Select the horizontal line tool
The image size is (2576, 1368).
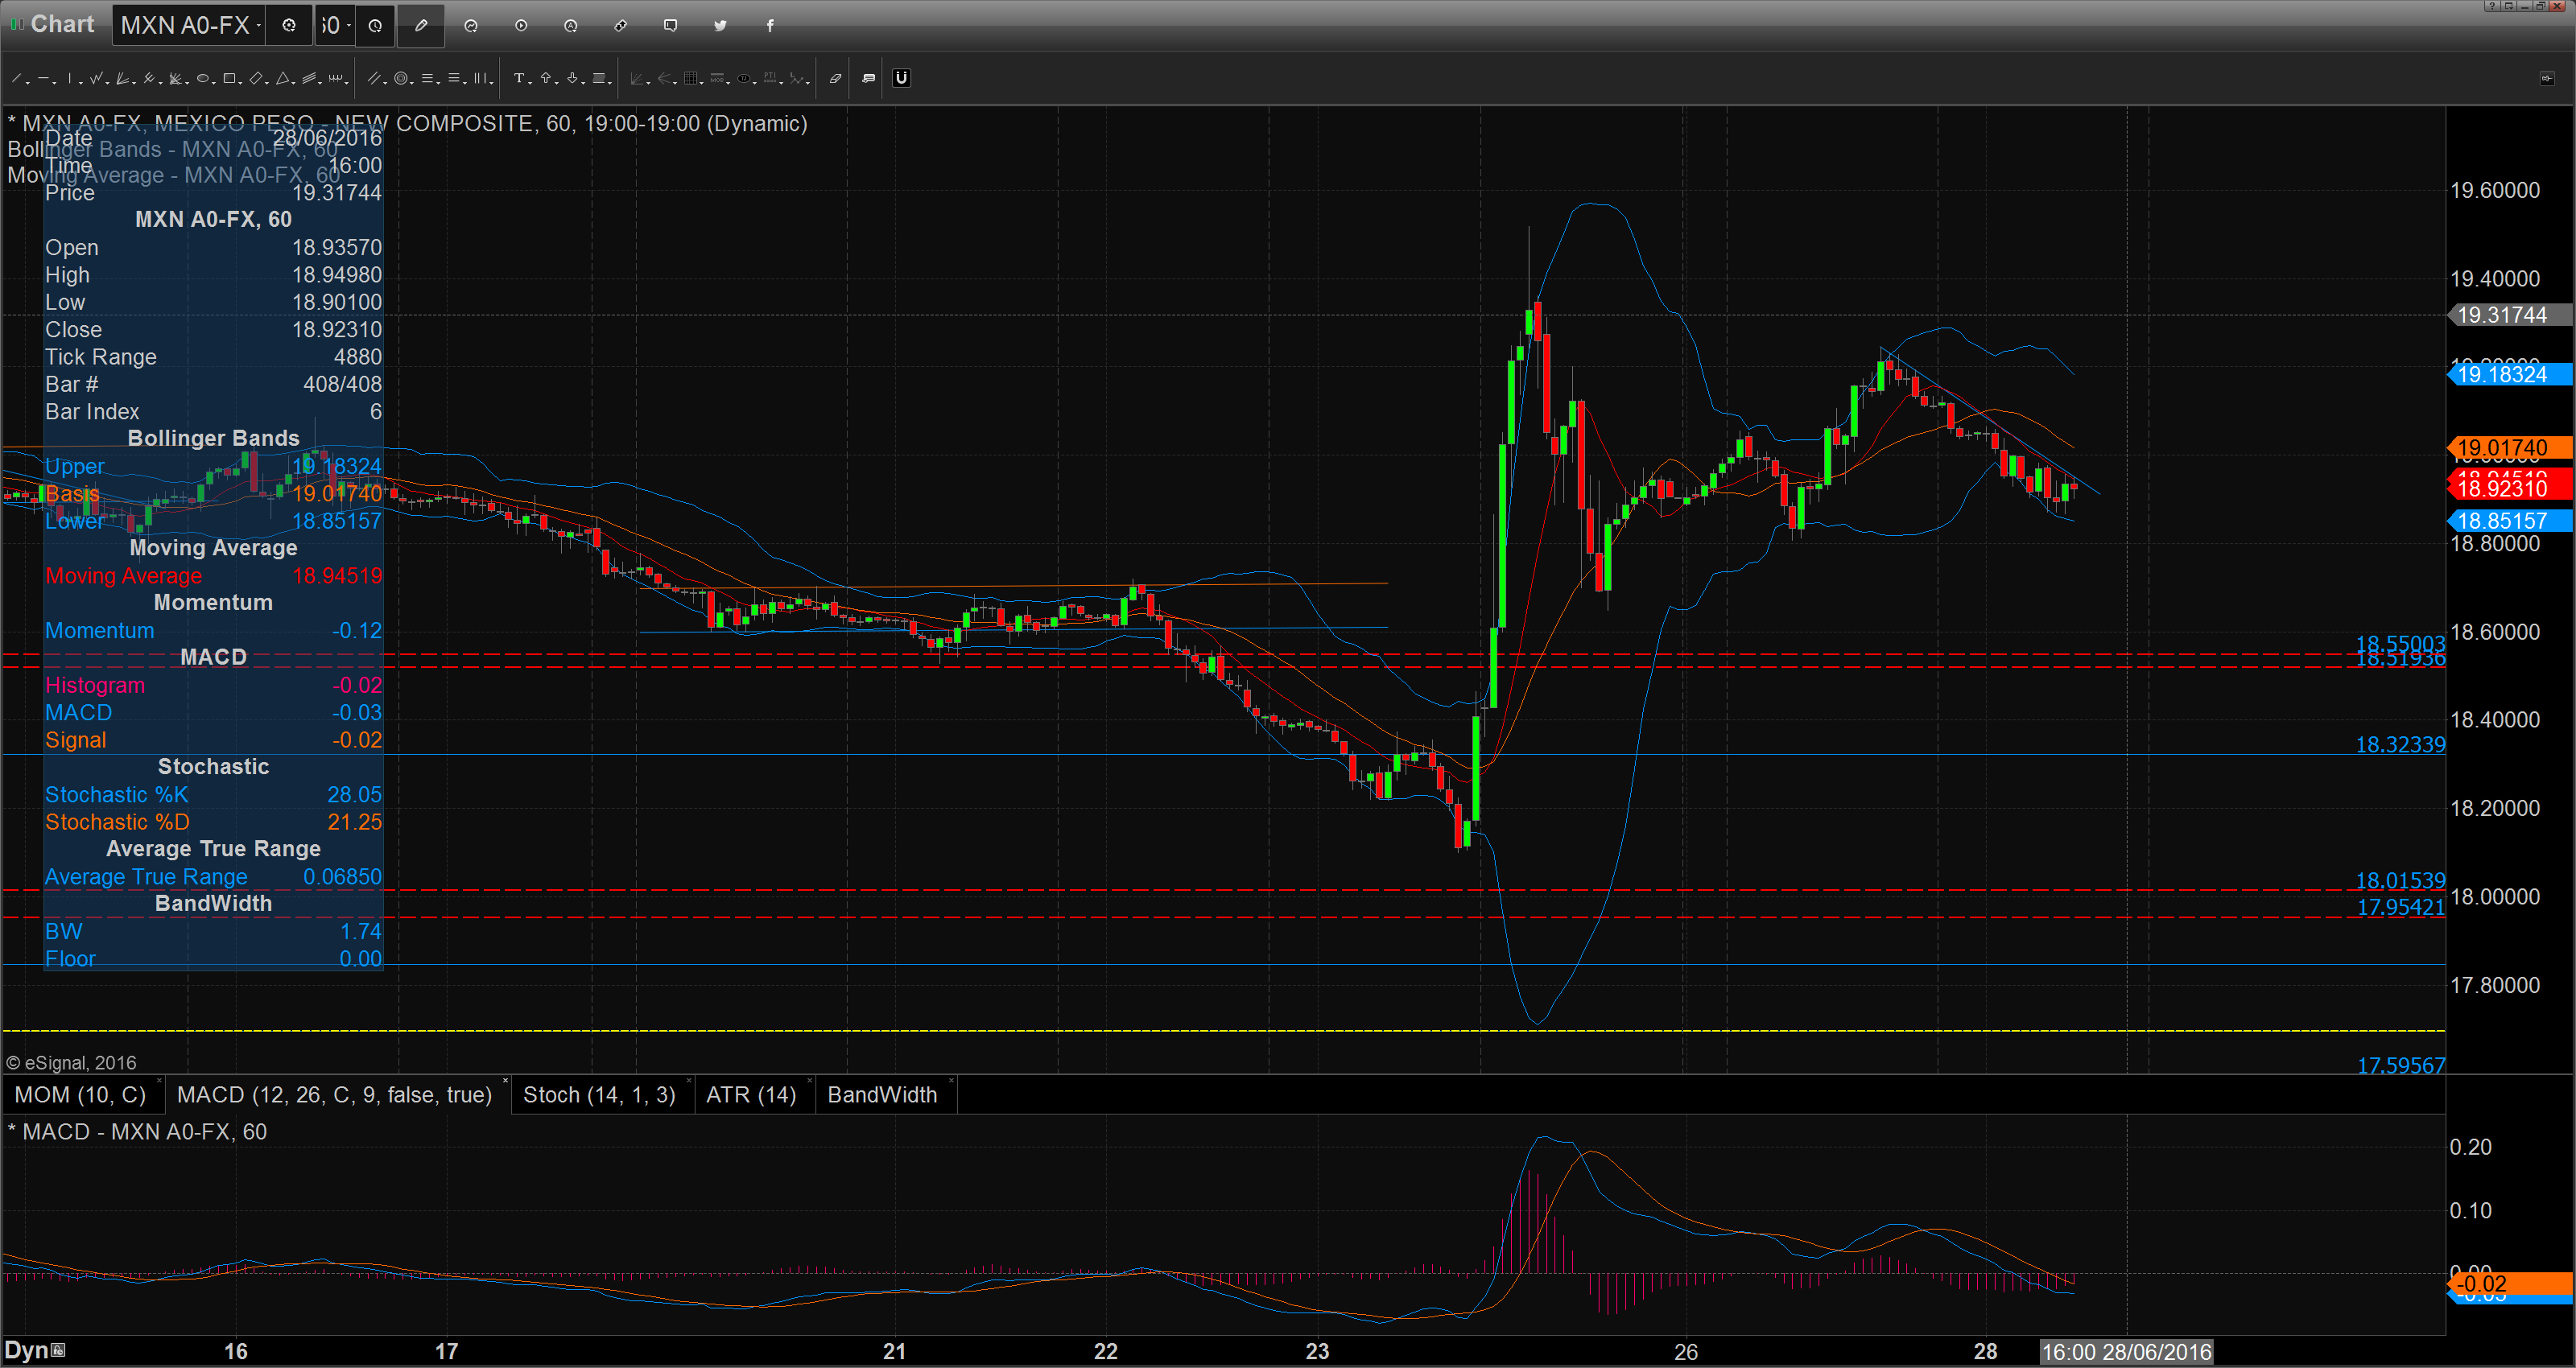[x=43, y=78]
